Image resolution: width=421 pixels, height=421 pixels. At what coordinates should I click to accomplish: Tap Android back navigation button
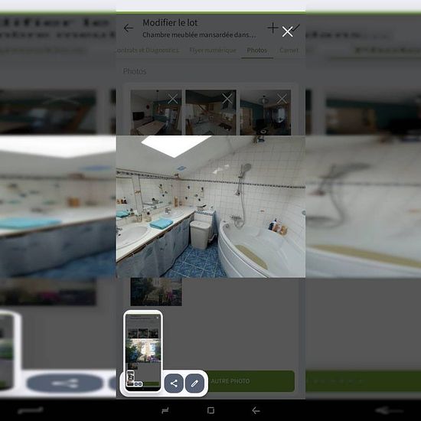tap(256, 410)
